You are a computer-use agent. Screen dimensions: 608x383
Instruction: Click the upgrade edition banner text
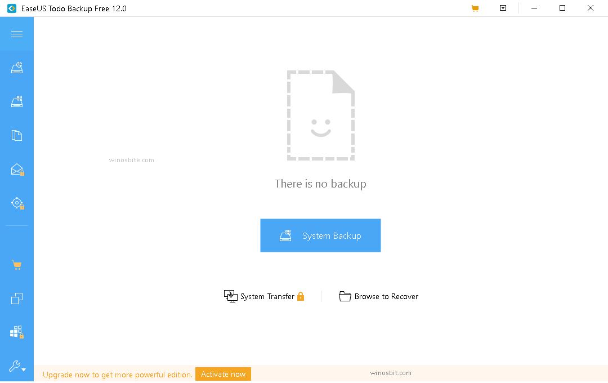[117, 374]
